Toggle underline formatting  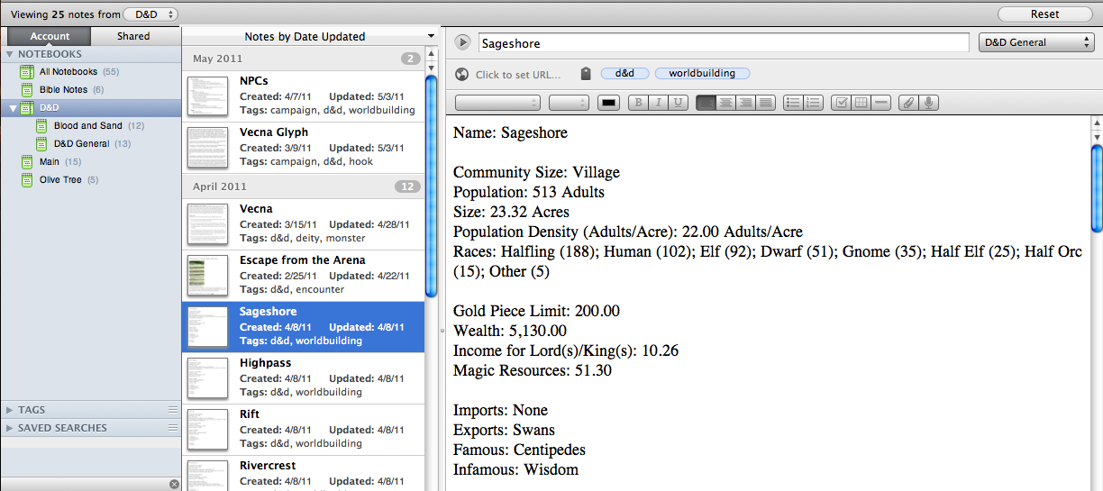pyautogui.click(x=679, y=103)
